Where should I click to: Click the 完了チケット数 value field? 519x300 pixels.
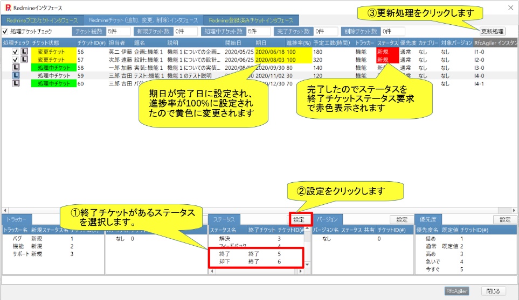(x=326, y=31)
